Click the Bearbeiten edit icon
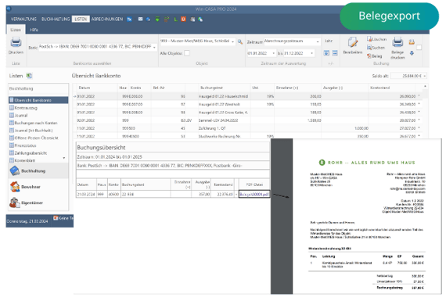Image resolution: width=446 pixels, height=301 pixels. tap(352, 43)
